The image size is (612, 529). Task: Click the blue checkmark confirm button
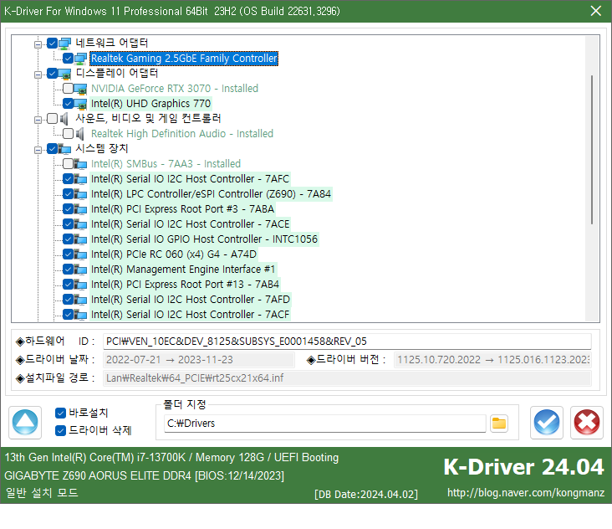547,423
